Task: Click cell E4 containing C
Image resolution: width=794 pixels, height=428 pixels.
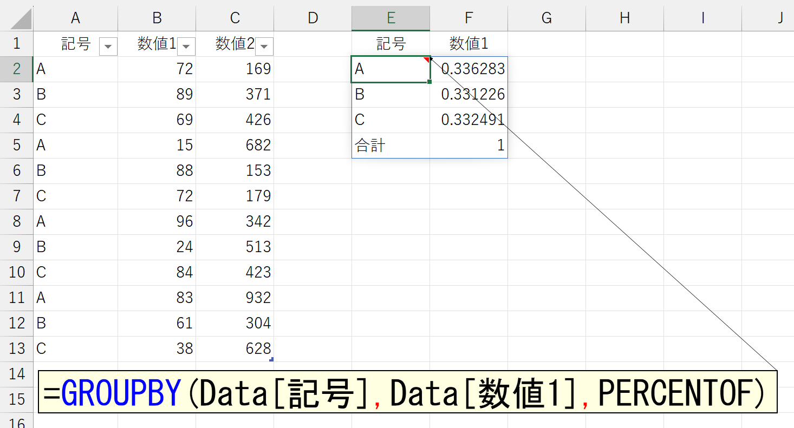Action: point(391,120)
